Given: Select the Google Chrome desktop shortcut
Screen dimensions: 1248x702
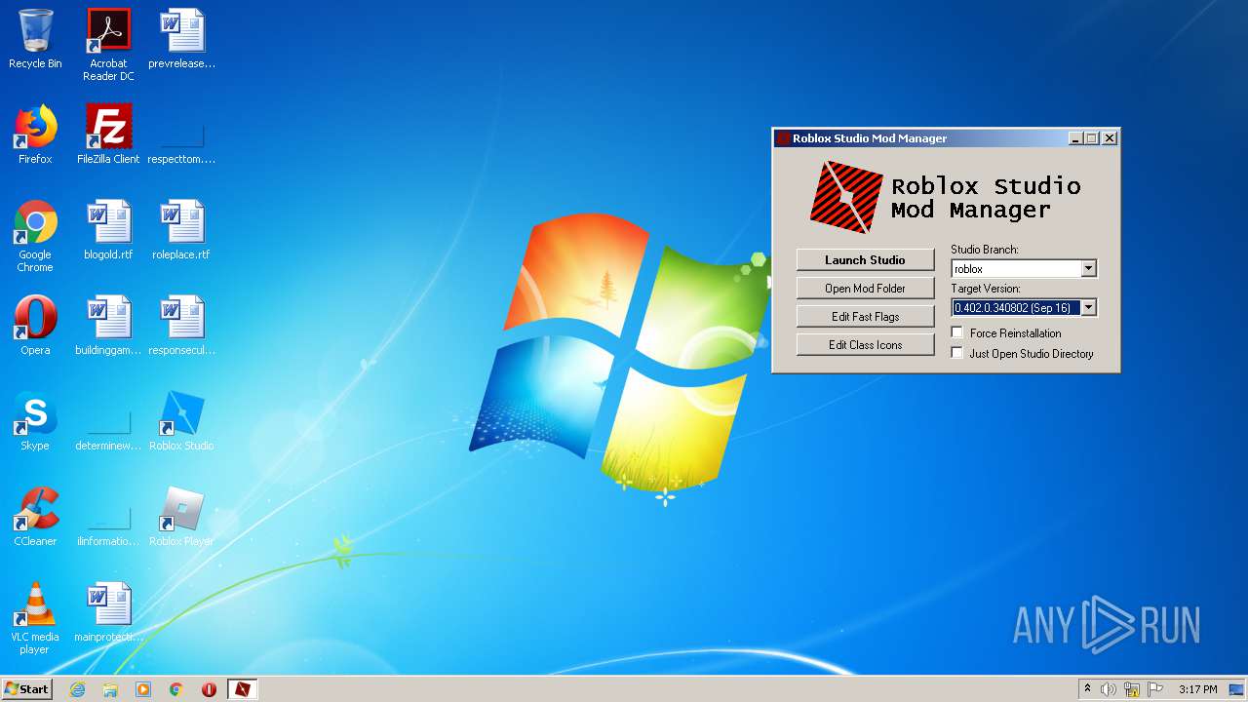Looking at the screenshot, I should coord(35,237).
